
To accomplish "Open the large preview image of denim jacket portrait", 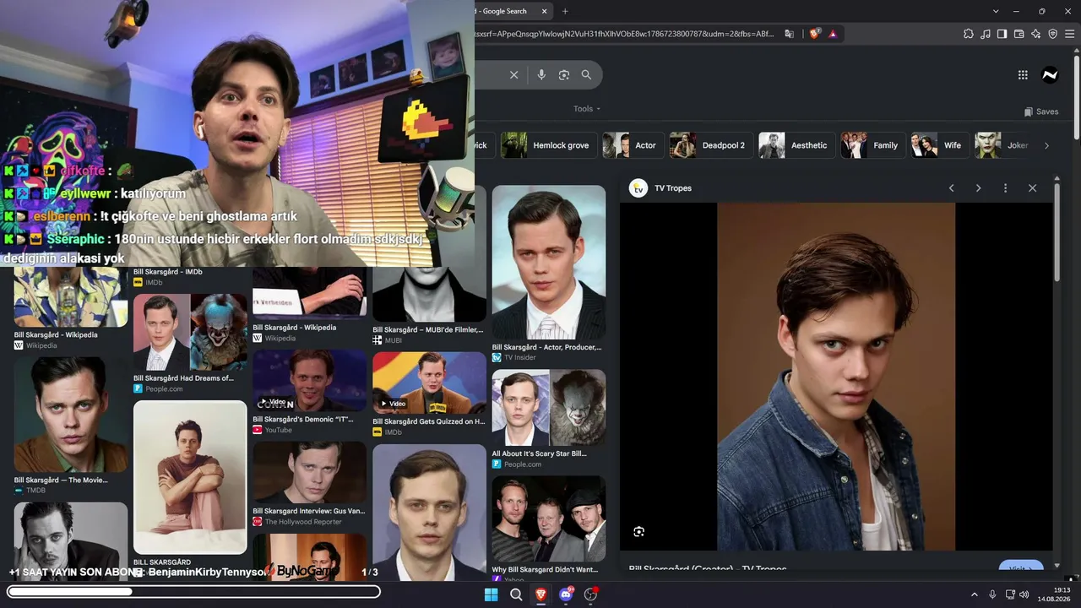I will (836, 377).
